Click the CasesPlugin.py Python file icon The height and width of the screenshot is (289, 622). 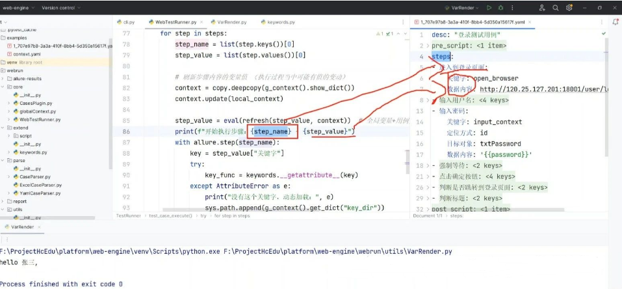[16, 103]
